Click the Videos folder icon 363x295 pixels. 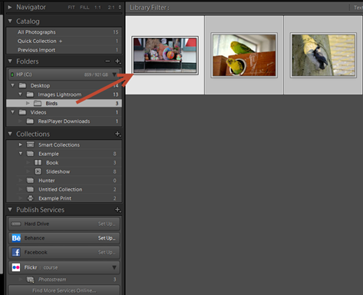click(x=22, y=112)
